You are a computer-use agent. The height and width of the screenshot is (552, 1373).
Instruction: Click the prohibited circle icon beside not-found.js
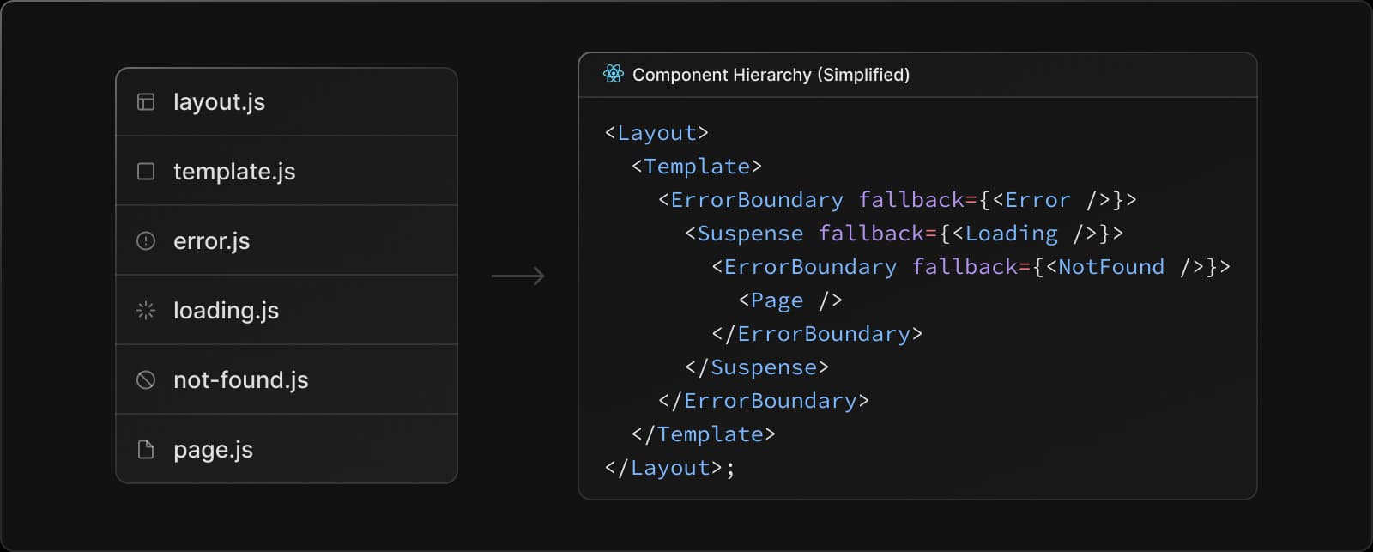pos(146,380)
